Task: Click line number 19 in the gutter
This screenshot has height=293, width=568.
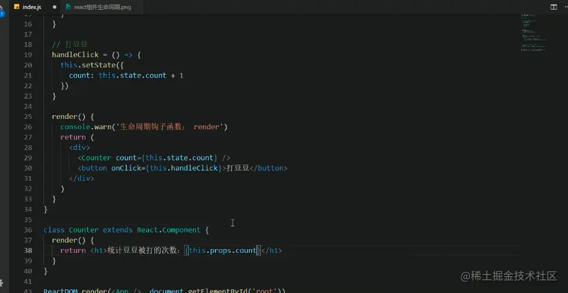Action: coord(28,55)
